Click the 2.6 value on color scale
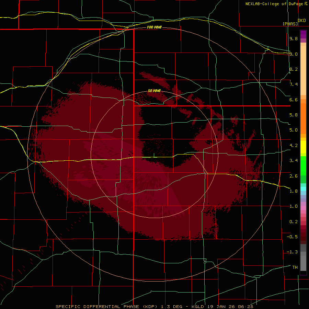This screenshot has width=309, height=309. point(294,176)
